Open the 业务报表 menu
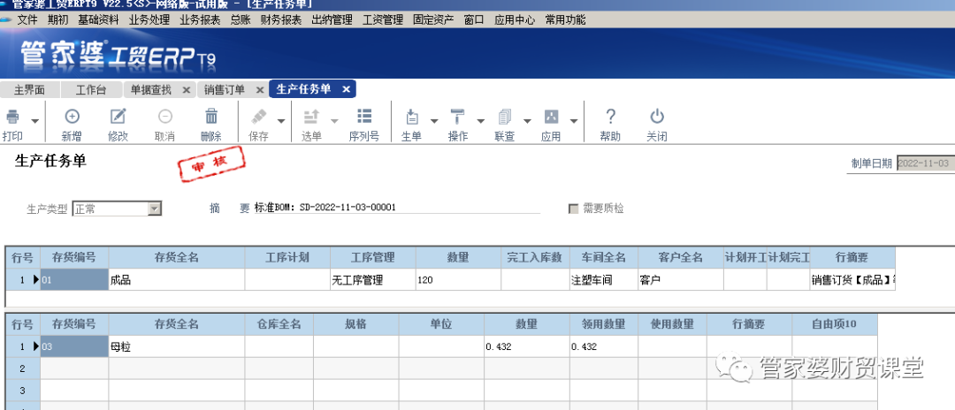This screenshot has height=410, width=955. [200, 19]
